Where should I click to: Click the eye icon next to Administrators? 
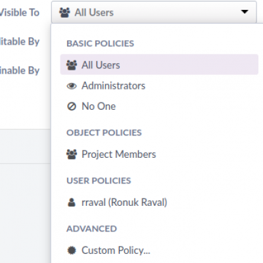[x=72, y=86]
